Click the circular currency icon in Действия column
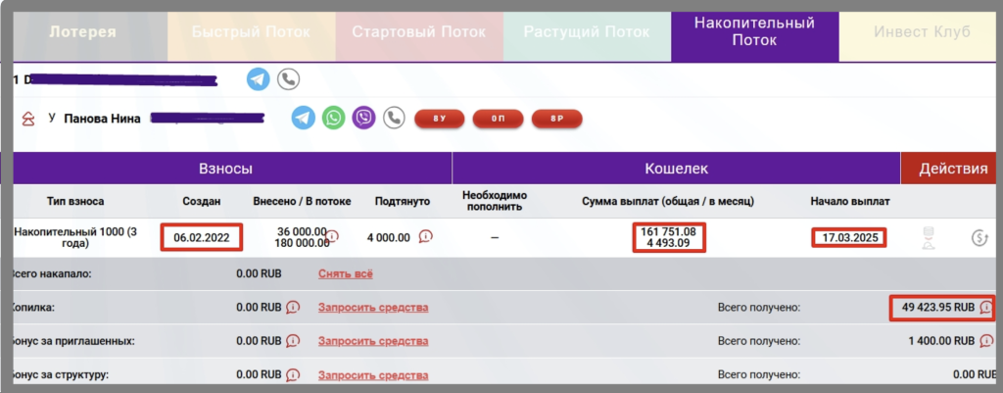The image size is (1003, 393). [x=979, y=237]
